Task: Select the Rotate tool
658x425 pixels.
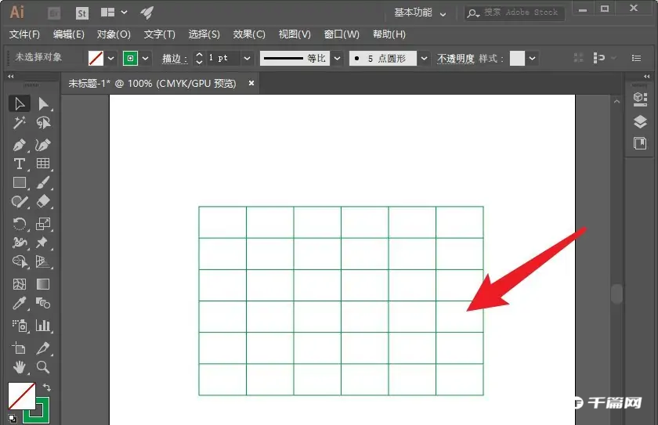Action: pos(20,223)
